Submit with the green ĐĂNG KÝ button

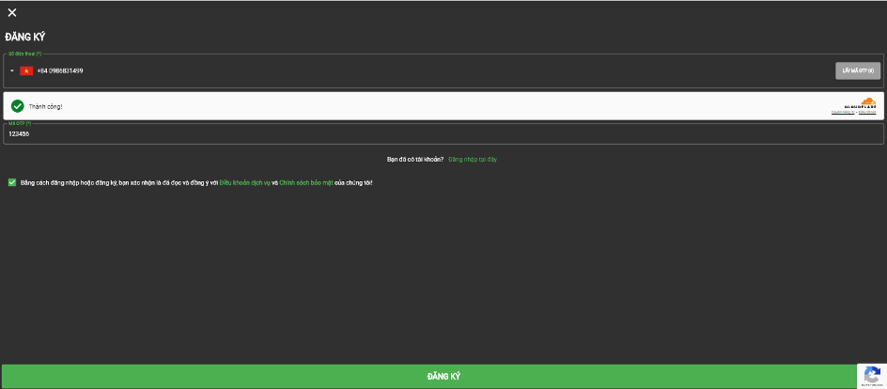[443, 377]
